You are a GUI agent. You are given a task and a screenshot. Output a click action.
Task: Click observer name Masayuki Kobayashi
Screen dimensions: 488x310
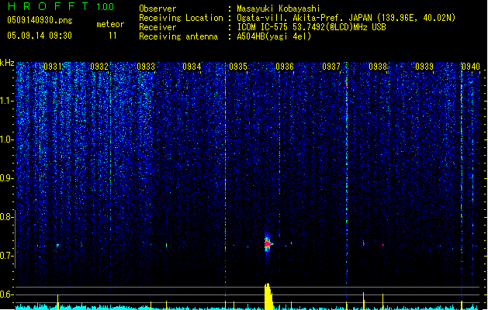(x=279, y=9)
